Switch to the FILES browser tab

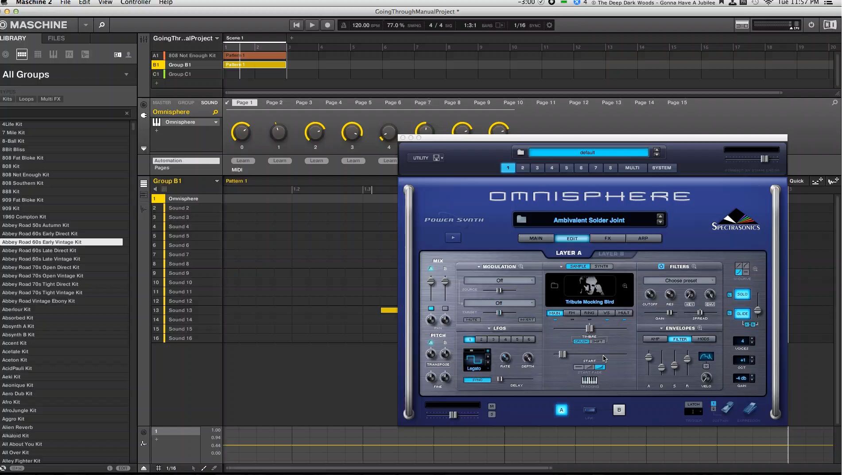click(x=56, y=38)
